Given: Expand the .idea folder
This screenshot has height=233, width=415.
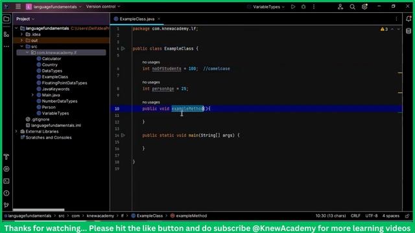Looking at the screenshot, I should pos(21,34).
